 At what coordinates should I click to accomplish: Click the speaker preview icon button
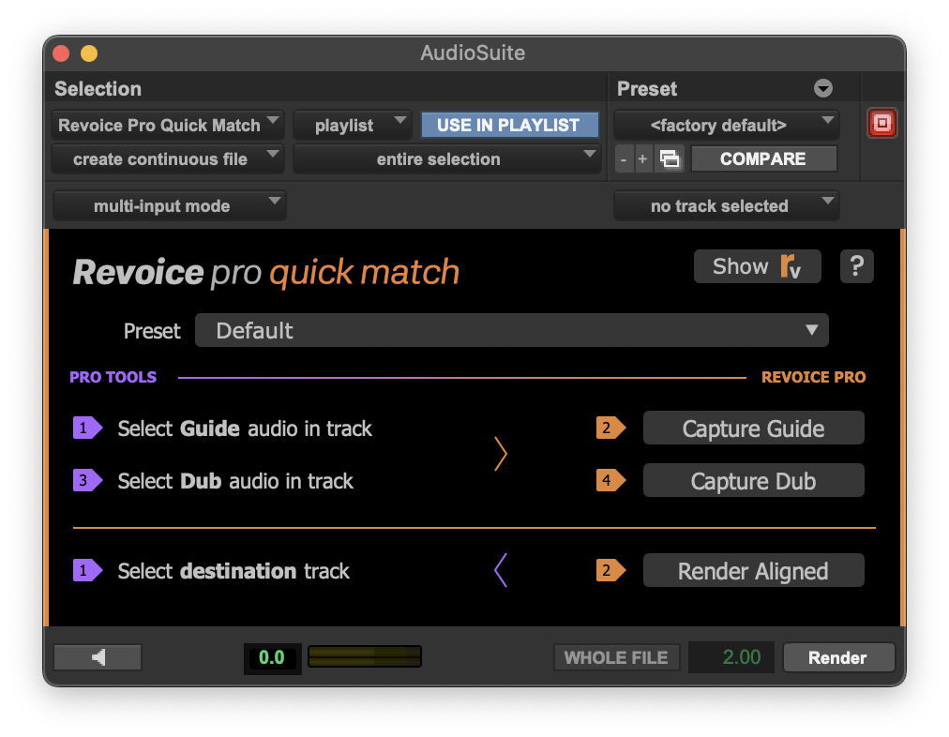pos(98,657)
